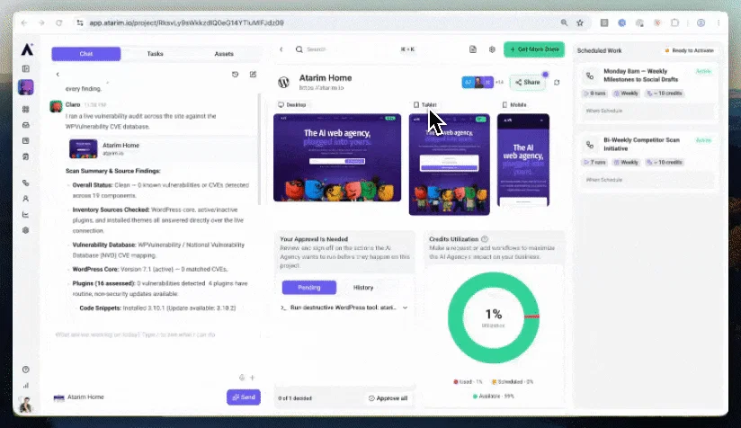Expand the Run destructive WordPress tool item
Image resolution: width=741 pixels, height=428 pixels.
[344, 308]
